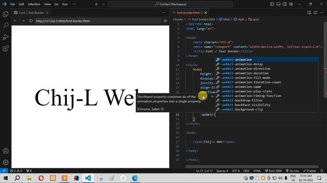Change indentation via Spaces: 4
This screenshot has width=327, height=183.
click(222, 171)
